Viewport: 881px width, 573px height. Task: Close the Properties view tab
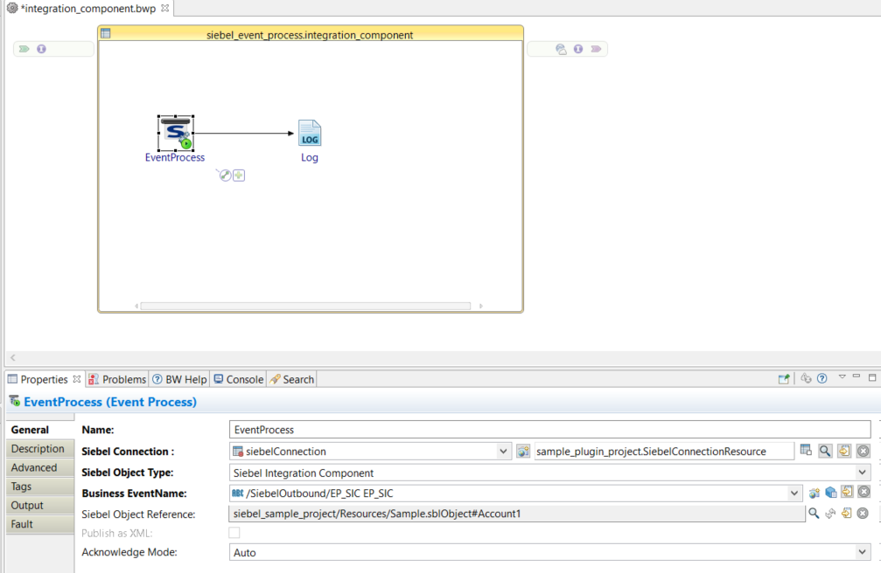(76, 379)
